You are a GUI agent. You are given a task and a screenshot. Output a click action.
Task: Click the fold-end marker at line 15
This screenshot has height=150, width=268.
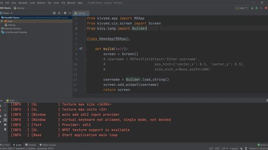85,90
